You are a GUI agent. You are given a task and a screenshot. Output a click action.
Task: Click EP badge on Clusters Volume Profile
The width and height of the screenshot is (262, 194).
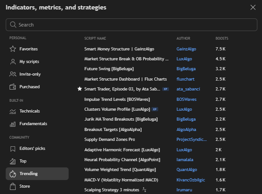[x=155, y=109]
